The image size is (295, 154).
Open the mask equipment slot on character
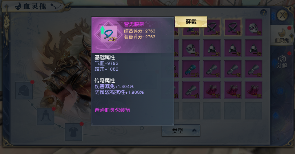(24, 90)
